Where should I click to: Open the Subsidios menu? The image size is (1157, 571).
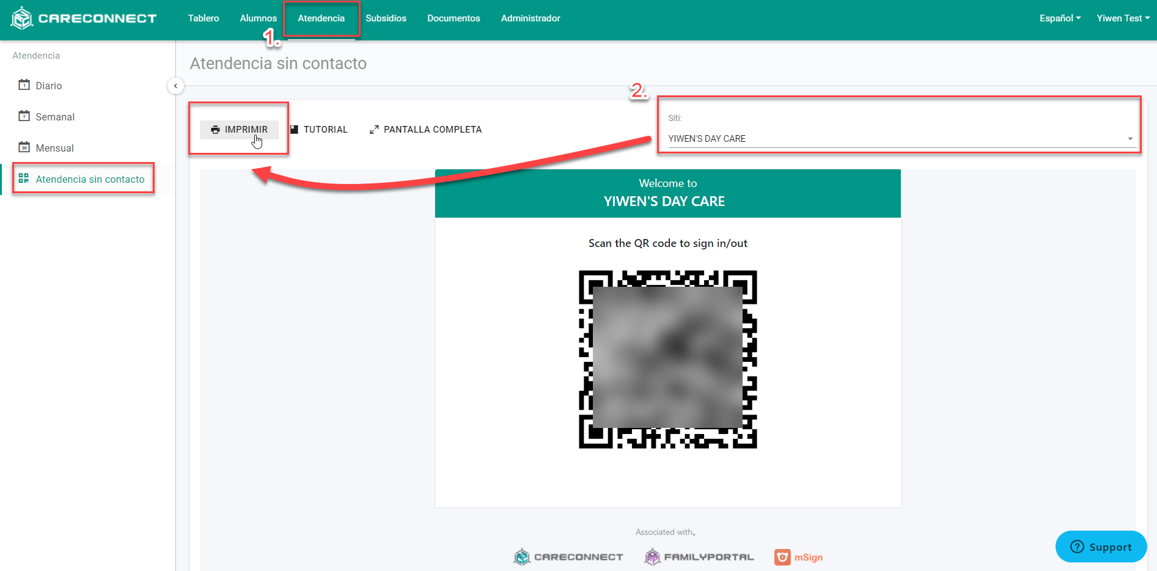tap(386, 18)
